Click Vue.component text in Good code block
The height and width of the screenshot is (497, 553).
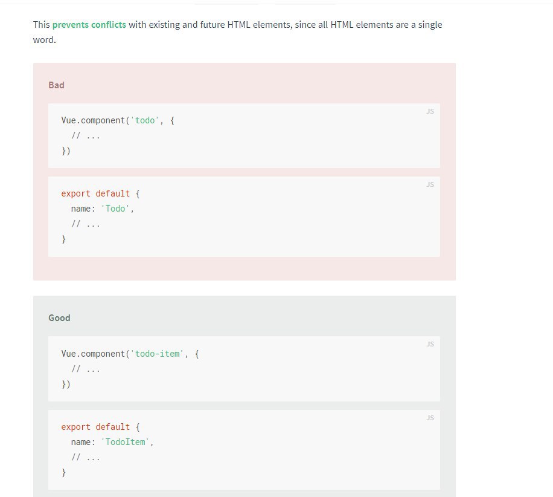[x=93, y=354]
